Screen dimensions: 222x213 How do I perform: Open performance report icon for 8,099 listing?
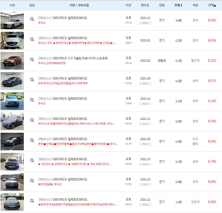32,39
